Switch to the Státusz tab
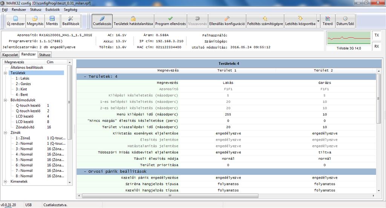Viewport: 386px width, 208px height. (45, 55)
